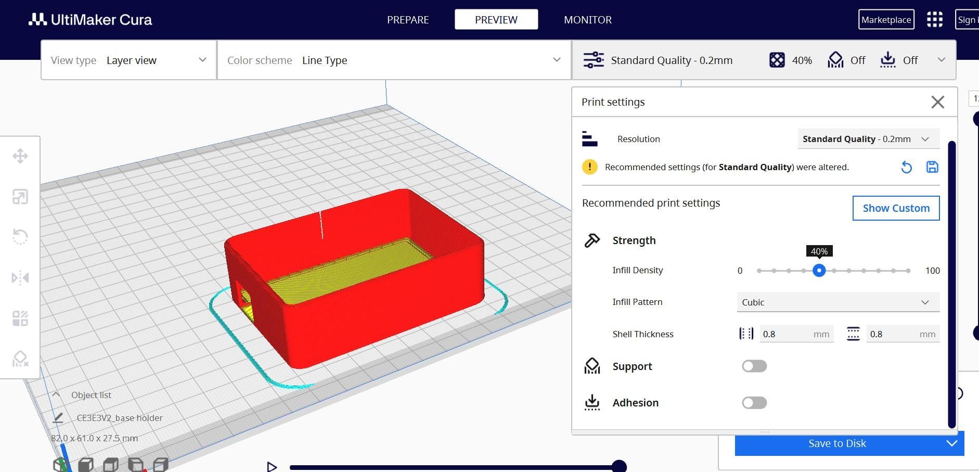The image size is (979, 472).
Task: Open Per Model Settings tool
Action: (20, 318)
